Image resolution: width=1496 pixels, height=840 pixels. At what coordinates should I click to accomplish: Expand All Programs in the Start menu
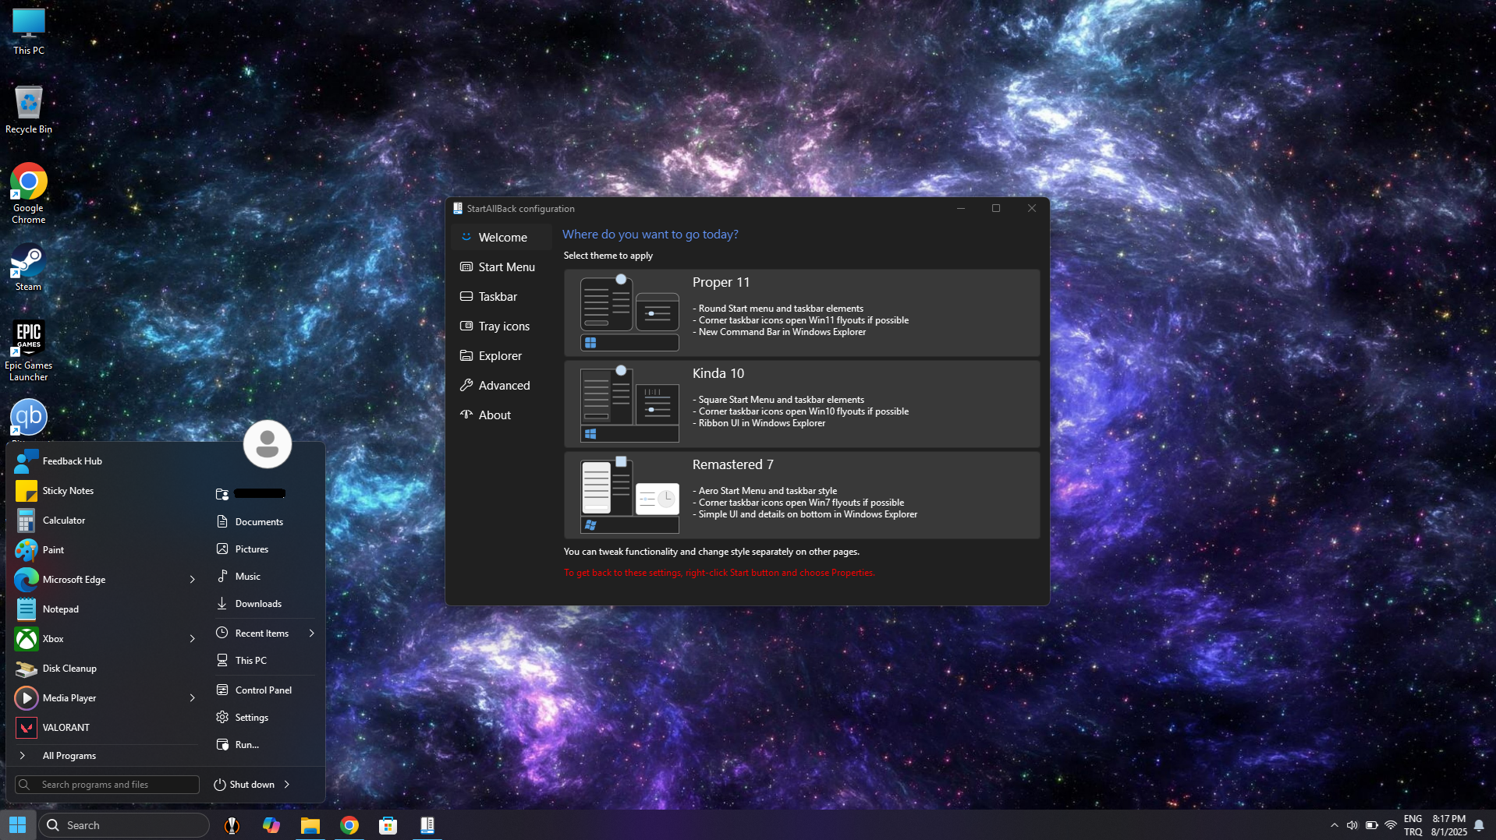pyautogui.click(x=106, y=756)
